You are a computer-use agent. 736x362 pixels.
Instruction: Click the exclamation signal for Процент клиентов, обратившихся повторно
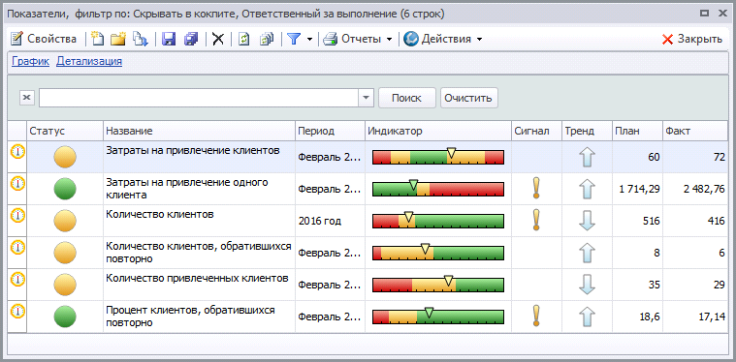pyautogui.click(x=536, y=316)
